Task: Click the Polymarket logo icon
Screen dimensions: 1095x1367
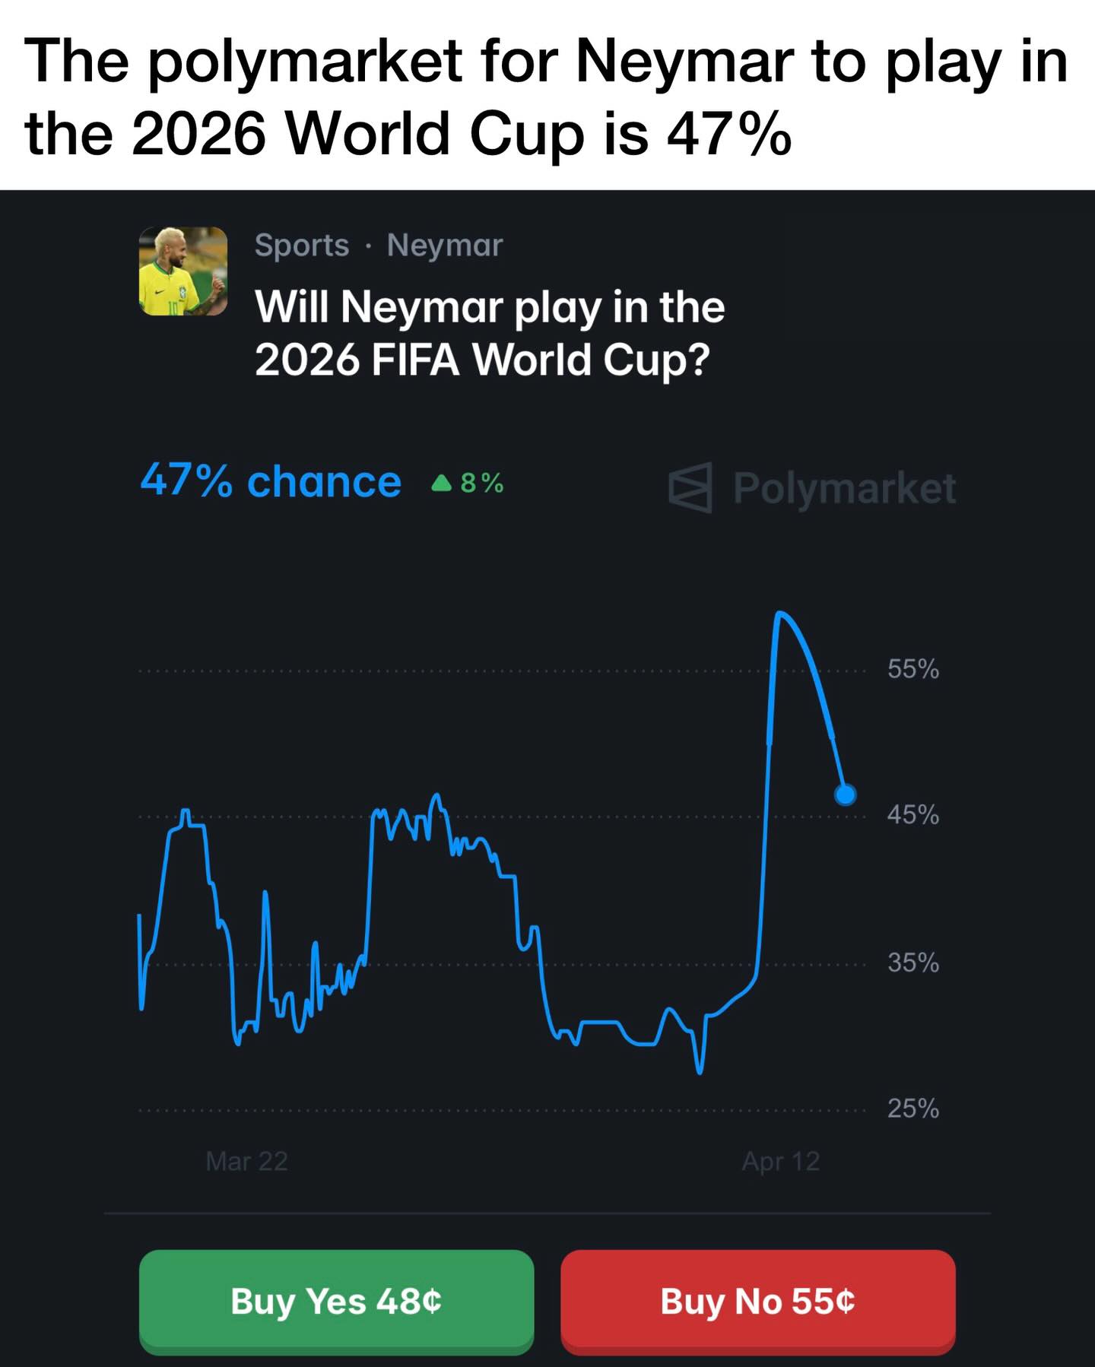Action: [x=690, y=487]
